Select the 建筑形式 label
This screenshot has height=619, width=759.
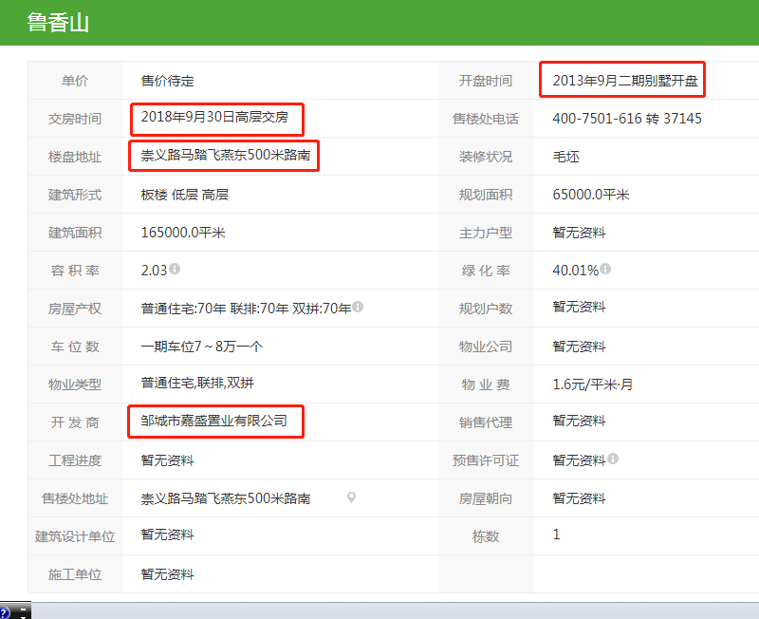(75, 195)
